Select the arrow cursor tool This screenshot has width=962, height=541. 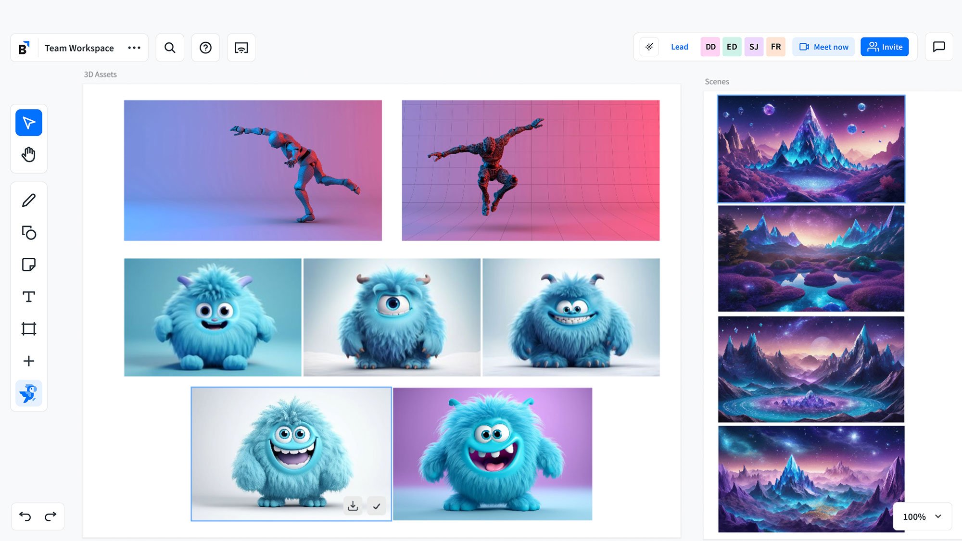pyautogui.click(x=29, y=123)
